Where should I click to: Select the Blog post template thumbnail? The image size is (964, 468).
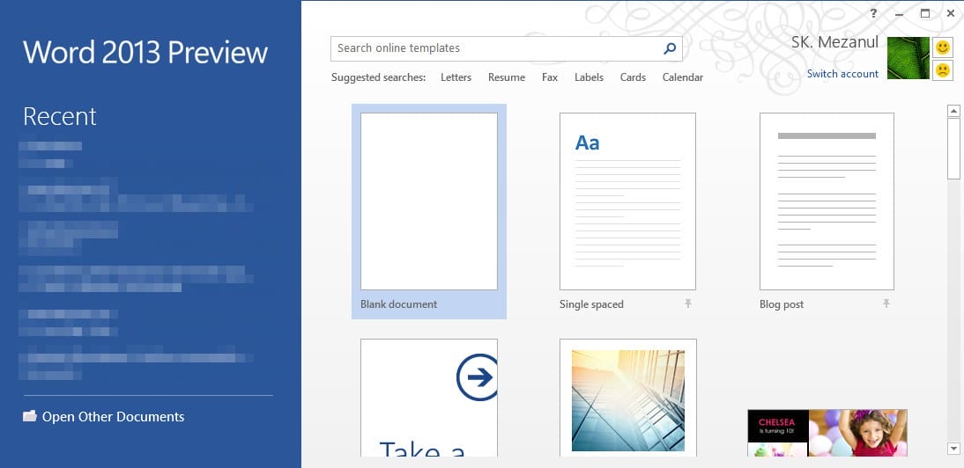[x=827, y=201]
